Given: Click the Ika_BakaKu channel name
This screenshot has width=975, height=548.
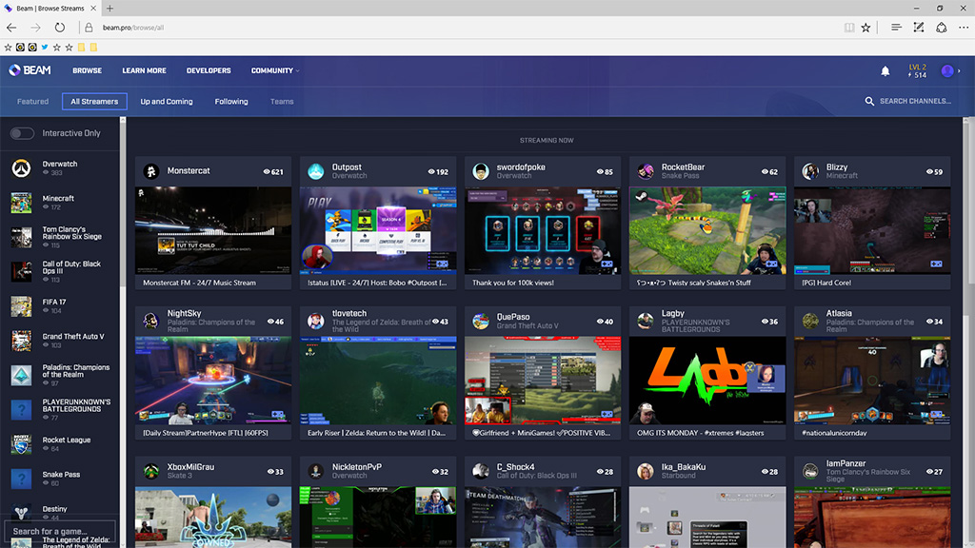Looking at the screenshot, I should [x=684, y=467].
